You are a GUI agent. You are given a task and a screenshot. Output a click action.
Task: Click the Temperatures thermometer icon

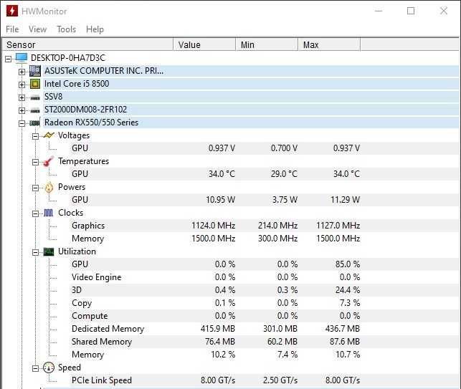point(49,161)
